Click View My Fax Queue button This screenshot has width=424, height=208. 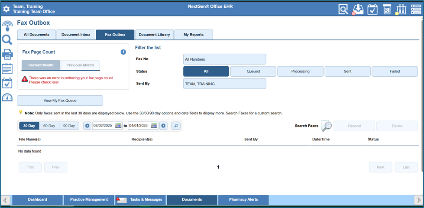(x=60, y=101)
